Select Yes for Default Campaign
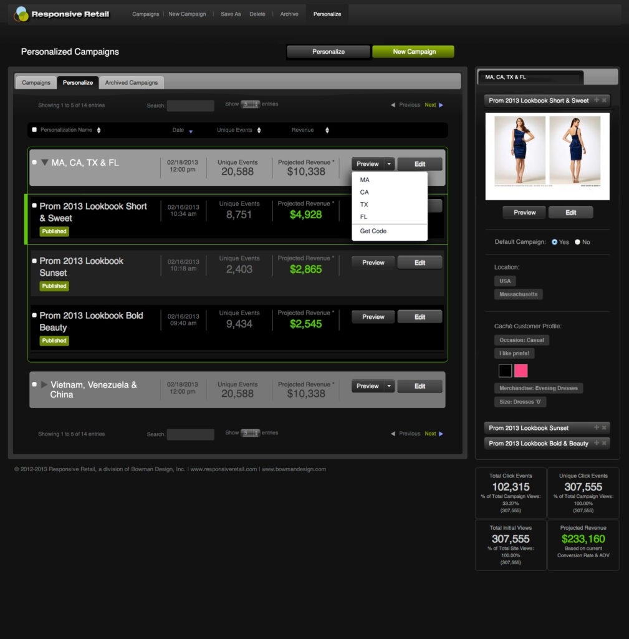 (x=554, y=242)
